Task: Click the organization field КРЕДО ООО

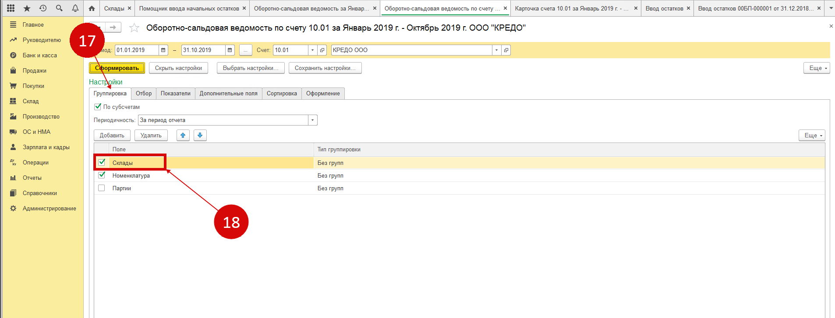Action: click(x=412, y=50)
